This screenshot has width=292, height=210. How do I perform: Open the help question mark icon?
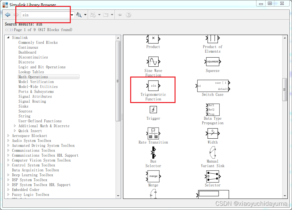click(x=129, y=15)
